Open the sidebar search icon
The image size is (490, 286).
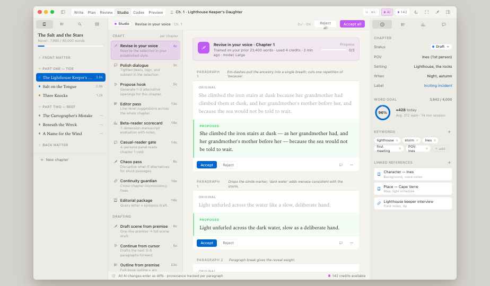click(x=80, y=24)
